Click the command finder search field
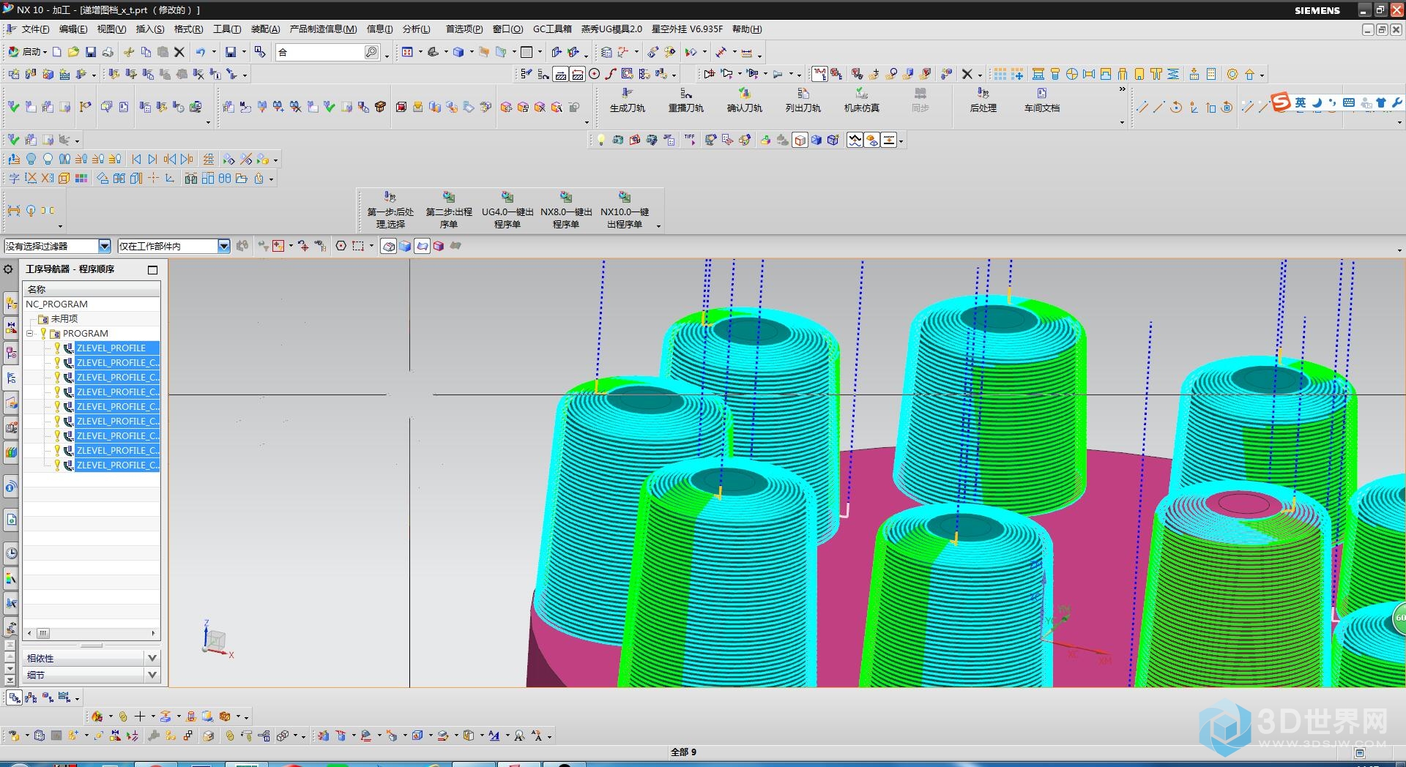This screenshot has height=767, width=1406. (x=320, y=52)
